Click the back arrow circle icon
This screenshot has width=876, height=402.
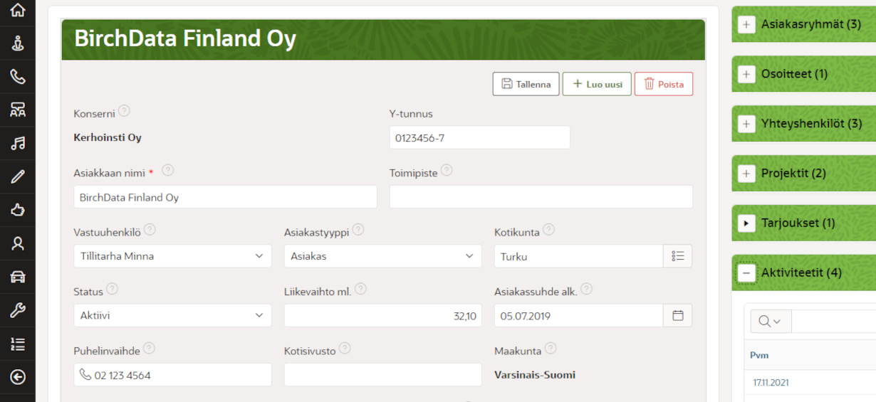tap(18, 377)
